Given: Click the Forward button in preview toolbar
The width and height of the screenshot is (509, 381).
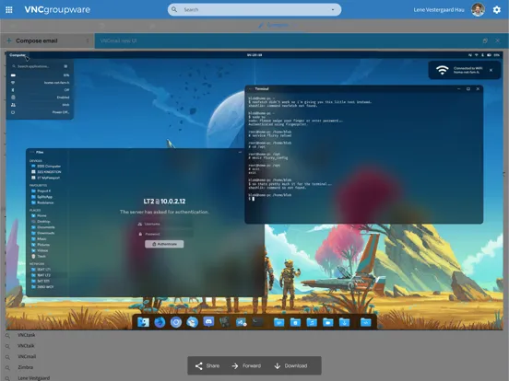Looking at the screenshot, I should pyautogui.click(x=246, y=365).
